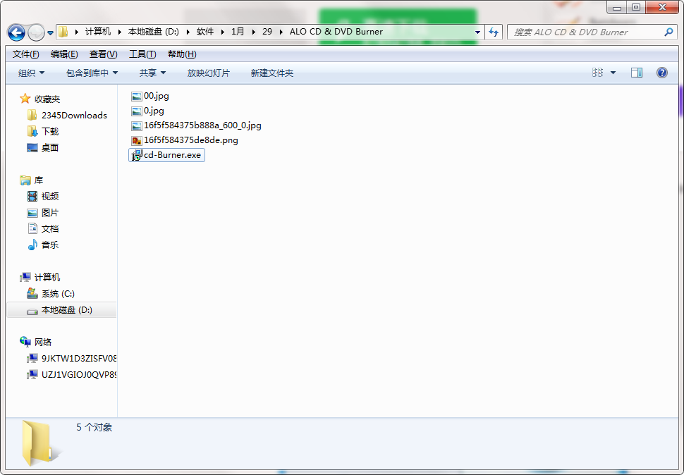Click the 16f5f584375de8de.png file icon
This screenshot has width=684, height=475.
pos(137,141)
